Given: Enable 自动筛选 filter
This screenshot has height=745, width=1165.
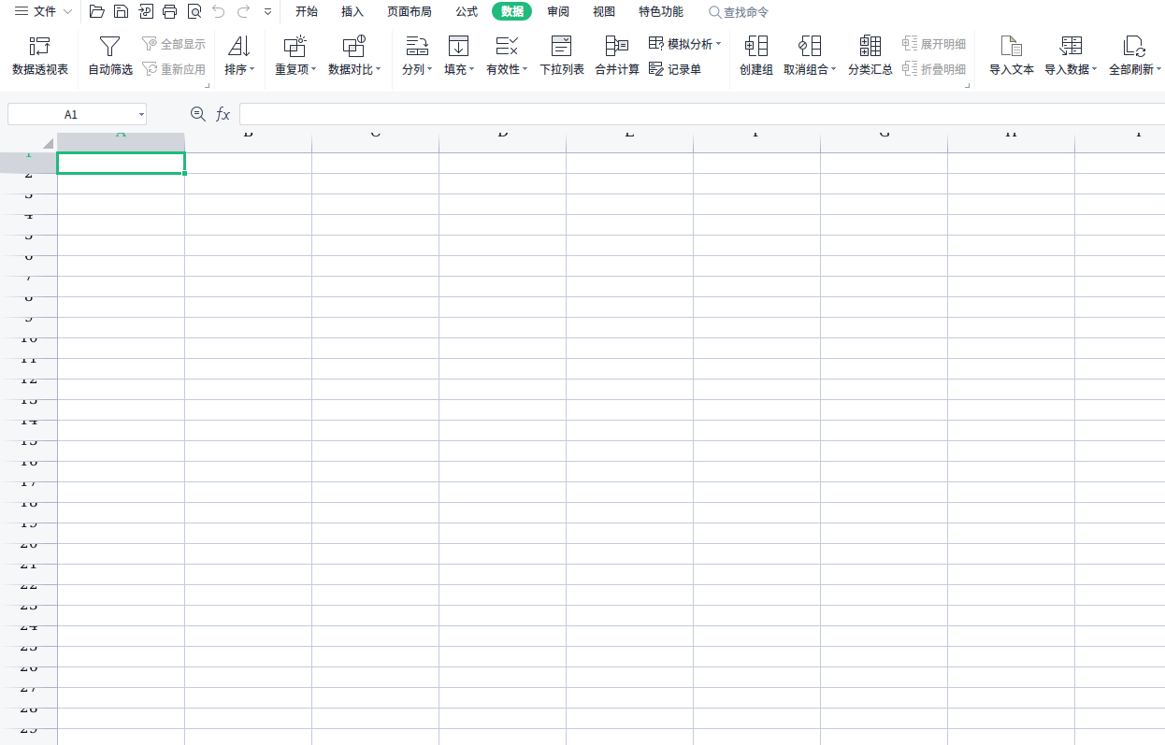Looking at the screenshot, I should (110, 56).
